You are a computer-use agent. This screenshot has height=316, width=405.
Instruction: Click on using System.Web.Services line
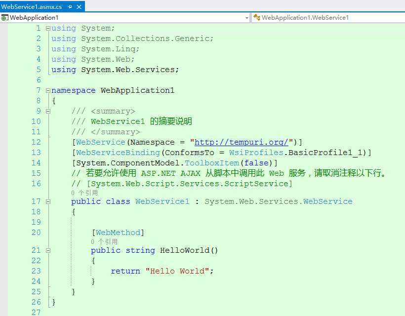(115, 70)
